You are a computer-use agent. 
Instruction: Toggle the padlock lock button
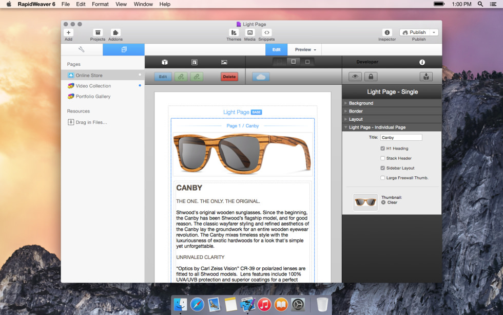(x=371, y=77)
